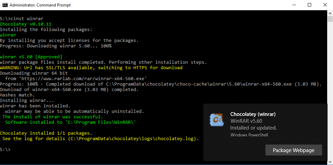The width and height of the screenshot is (333, 165).
Task: Click the vertical scrollbar thumb
Action: [330, 19]
